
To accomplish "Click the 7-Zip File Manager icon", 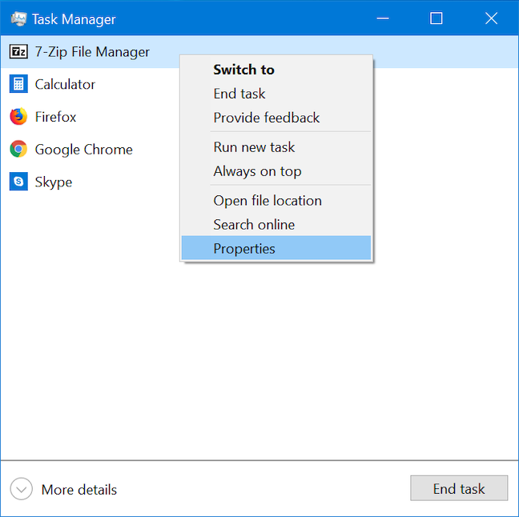I will point(18,51).
